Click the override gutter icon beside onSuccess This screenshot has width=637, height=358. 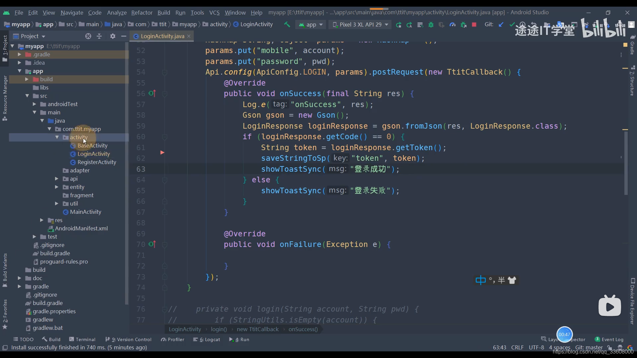pos(152,93)
